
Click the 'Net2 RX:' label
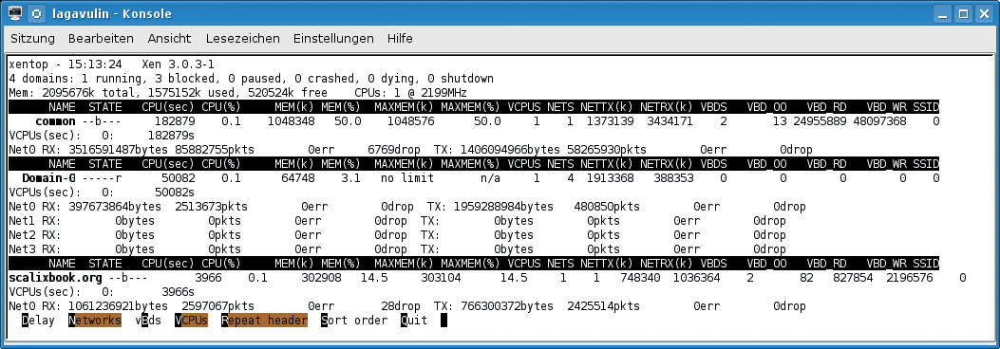click(x=34, y=235)
